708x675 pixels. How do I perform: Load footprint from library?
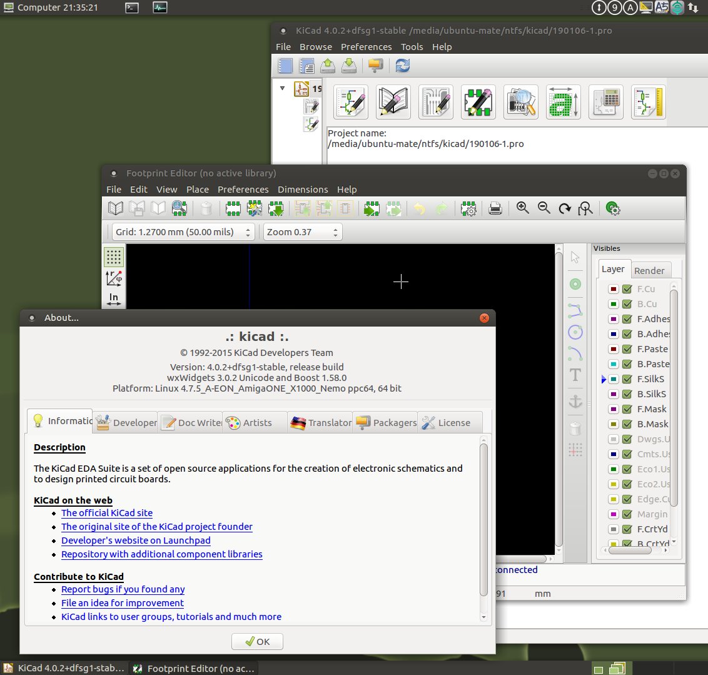coord(276,208)
